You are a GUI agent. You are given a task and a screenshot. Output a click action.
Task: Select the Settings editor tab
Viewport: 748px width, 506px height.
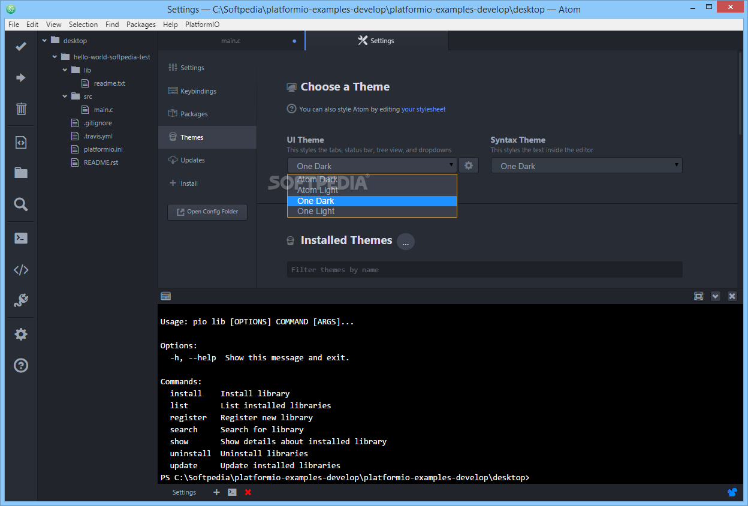(x=376, y=41)
